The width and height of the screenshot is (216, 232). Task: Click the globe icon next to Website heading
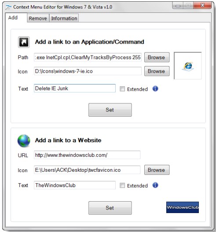(x=24, y=141)
